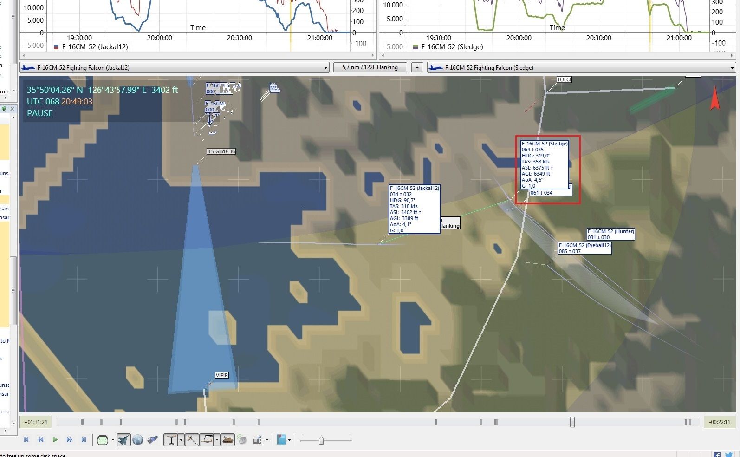740x457 pixels.
Task: Open the screen capture dropdown arrow
Action: pyautogui.click(x=267, y=440)
